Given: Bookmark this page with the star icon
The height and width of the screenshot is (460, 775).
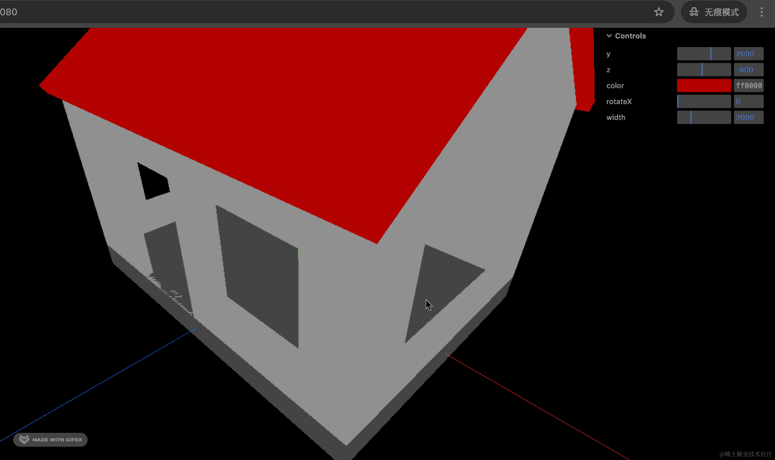Looking at the screenshot, I should [659, 12].
